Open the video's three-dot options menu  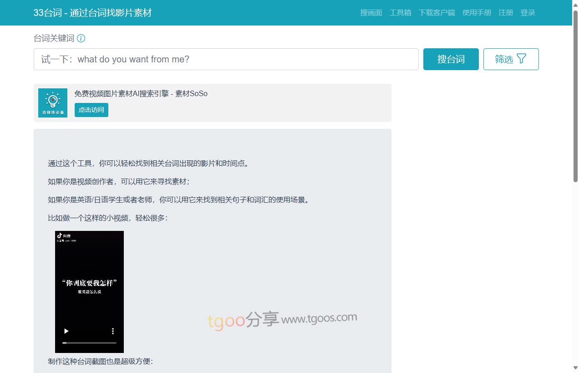[113, 331]
